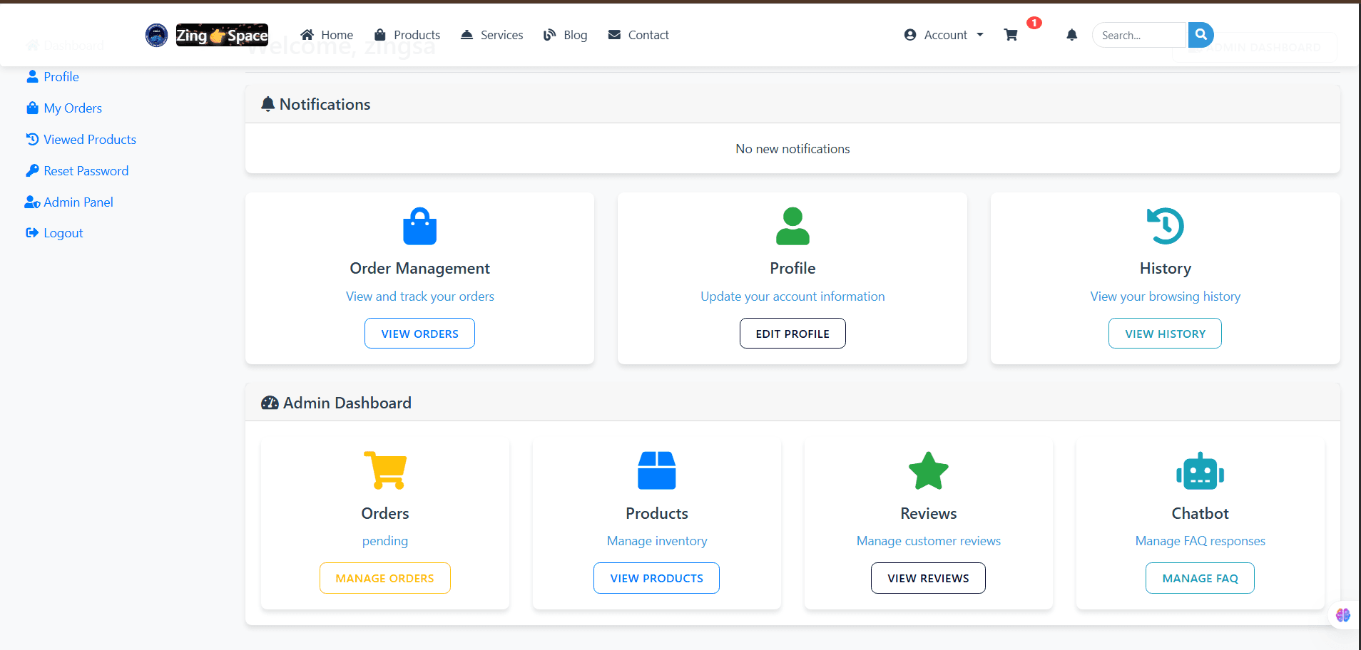Click the search magnifier button
This screenshot has width=1361, height=650.
[1200, 34]
